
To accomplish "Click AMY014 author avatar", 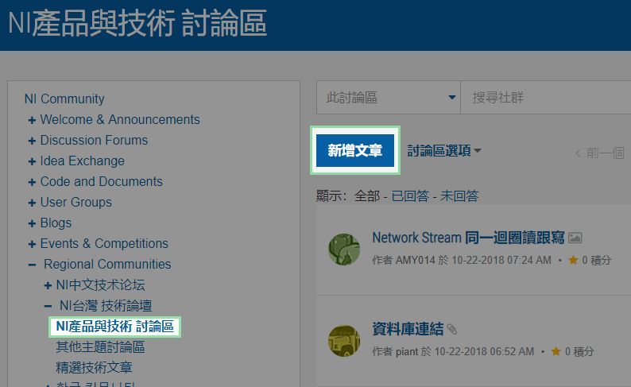I will tap(344, 250).
